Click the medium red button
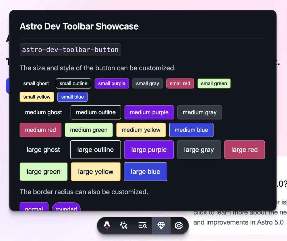Image resolution: width=287 pixels, height=241 pixels. coord(40,130)
